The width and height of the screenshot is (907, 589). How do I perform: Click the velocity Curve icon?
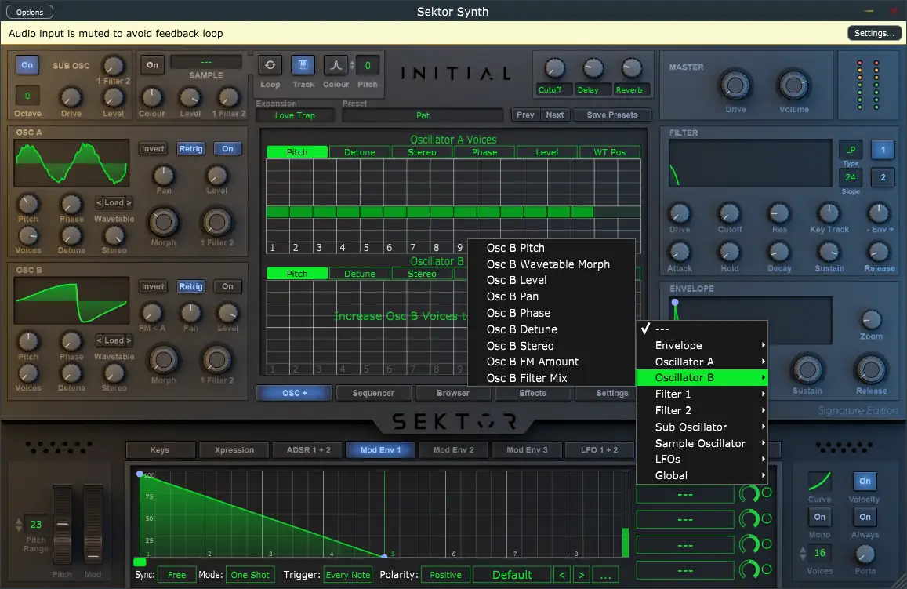[820, 482]
